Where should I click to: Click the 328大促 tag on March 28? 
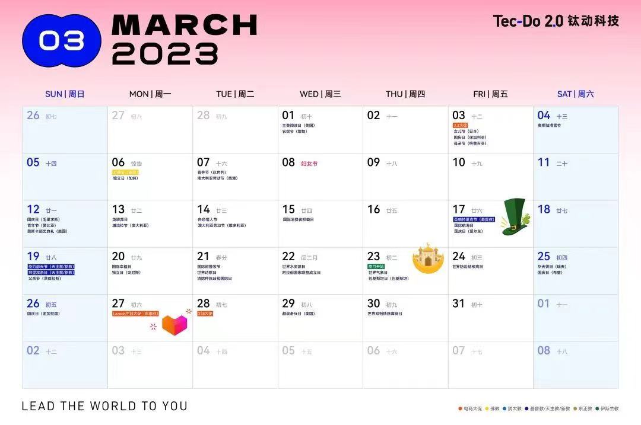click(x=205, y=314)
